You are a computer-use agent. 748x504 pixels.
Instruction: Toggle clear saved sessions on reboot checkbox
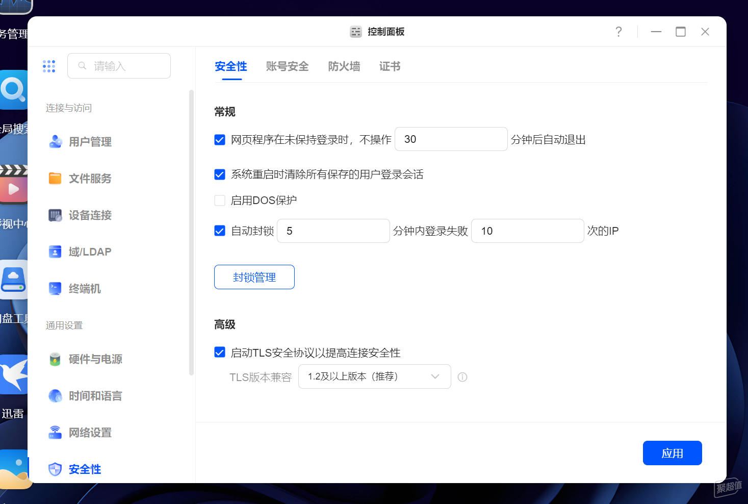pyautogui.click(x=220, y=174)
